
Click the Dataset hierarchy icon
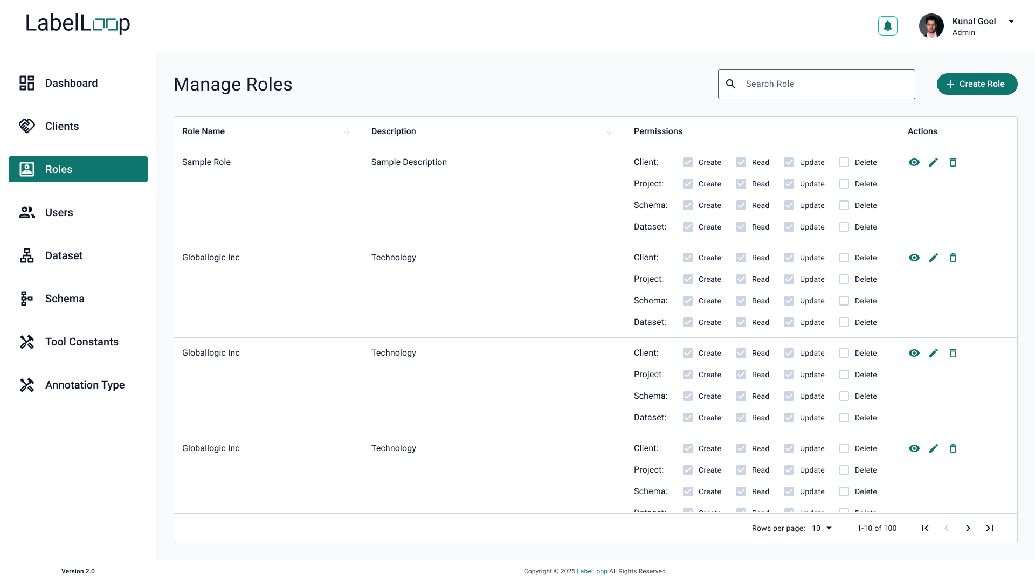(x=27, y=255)
